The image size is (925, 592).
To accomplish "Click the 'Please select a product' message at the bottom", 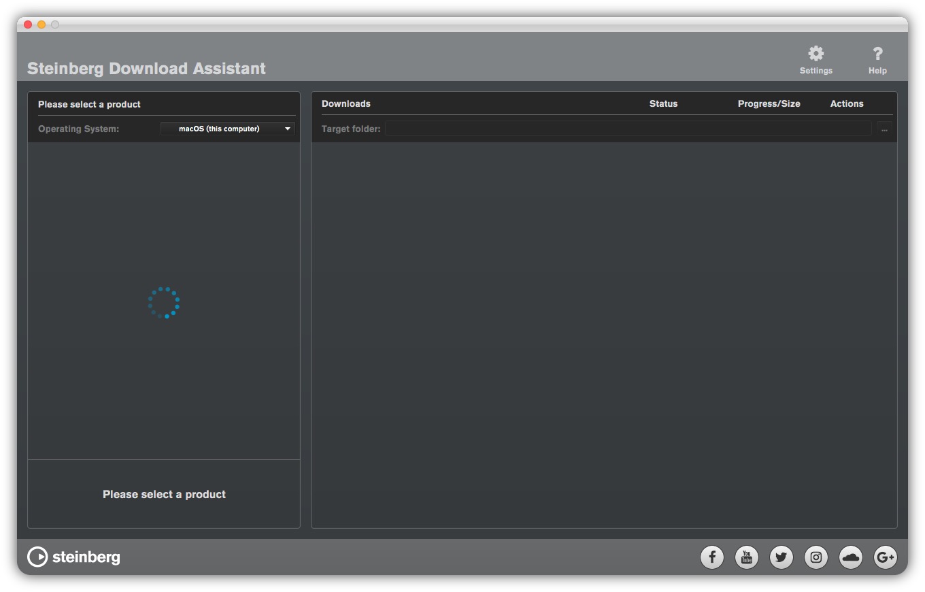I will click(164, 494).
